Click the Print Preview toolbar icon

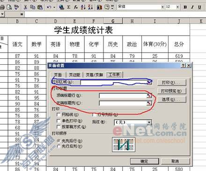click(x=9, y=7)
